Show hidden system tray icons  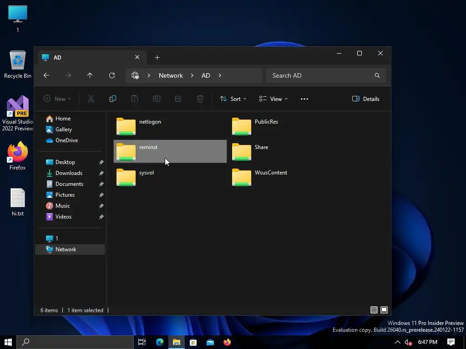pos(397,342)
